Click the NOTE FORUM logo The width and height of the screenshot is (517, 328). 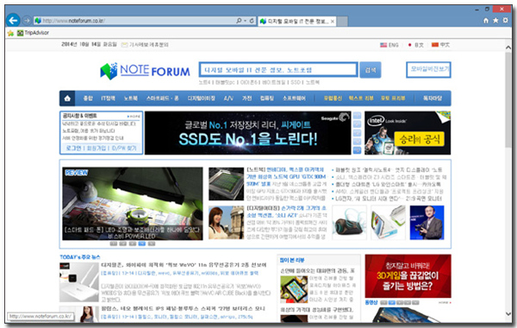[145, 71]
